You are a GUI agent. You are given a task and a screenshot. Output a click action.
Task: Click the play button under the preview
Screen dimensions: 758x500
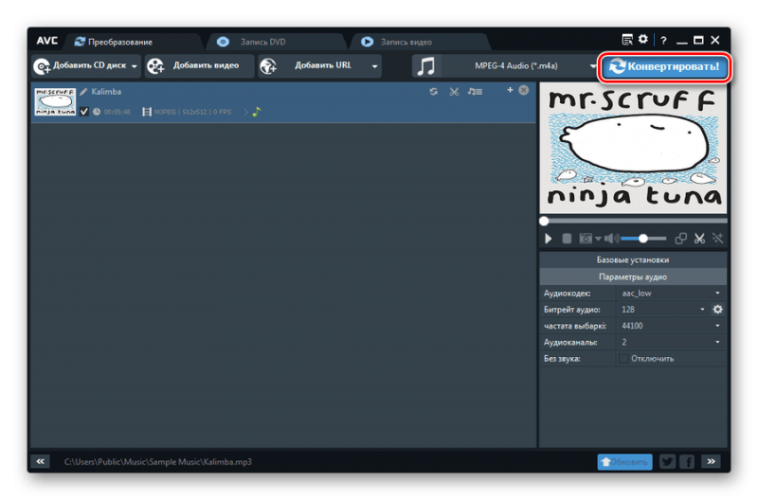point(549,239)
